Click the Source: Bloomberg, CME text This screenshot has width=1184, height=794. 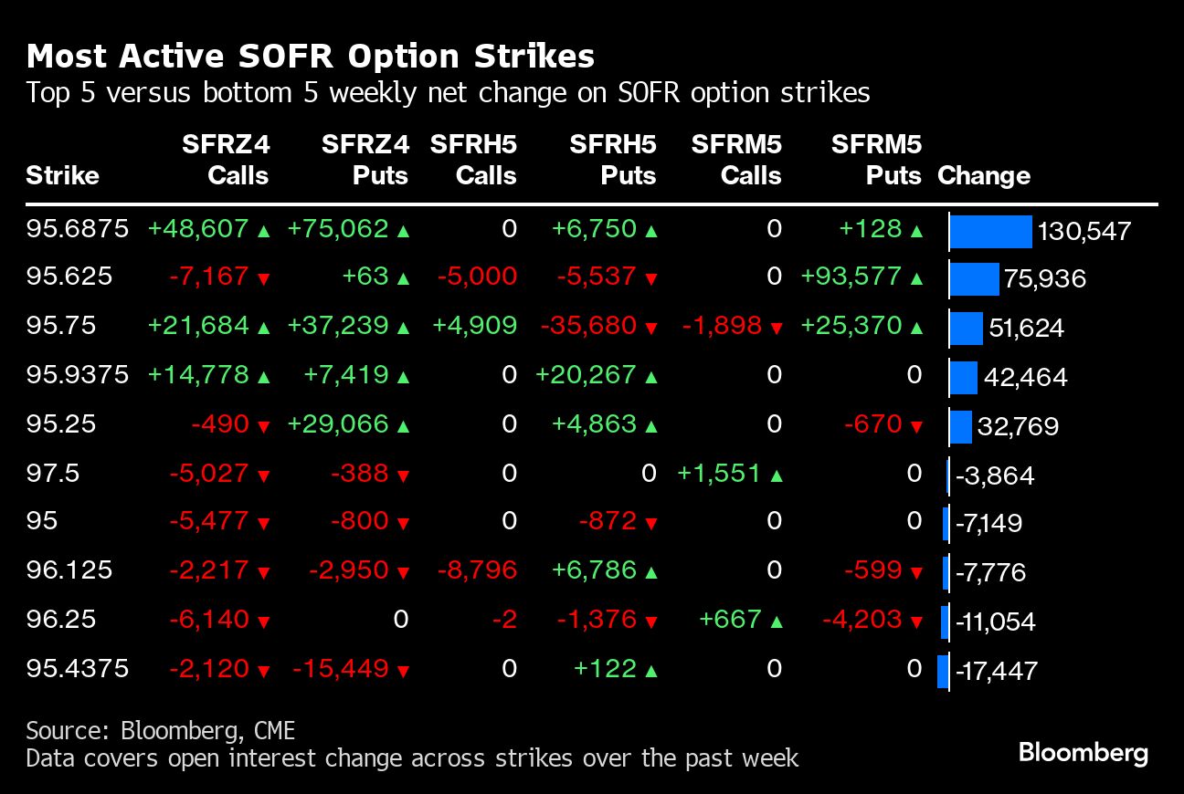(x=161, y=731)
